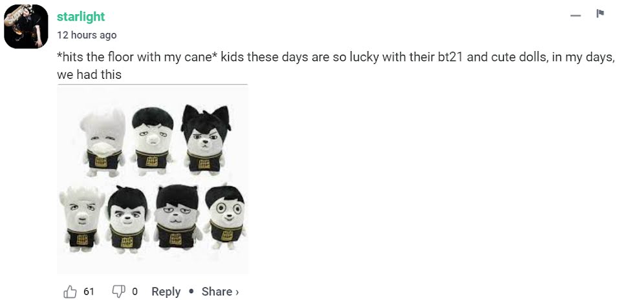Upvote starlight's comment with thumbs up

point(70,292)
